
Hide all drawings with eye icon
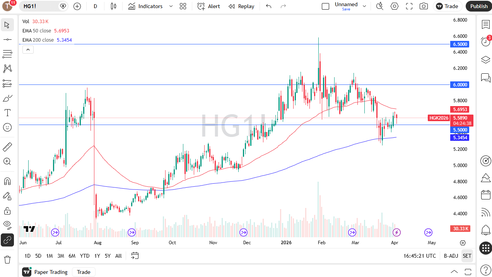click(7, 225)
